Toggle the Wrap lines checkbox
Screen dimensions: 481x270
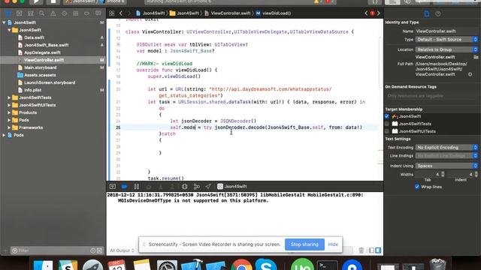(x=417, y=187)
